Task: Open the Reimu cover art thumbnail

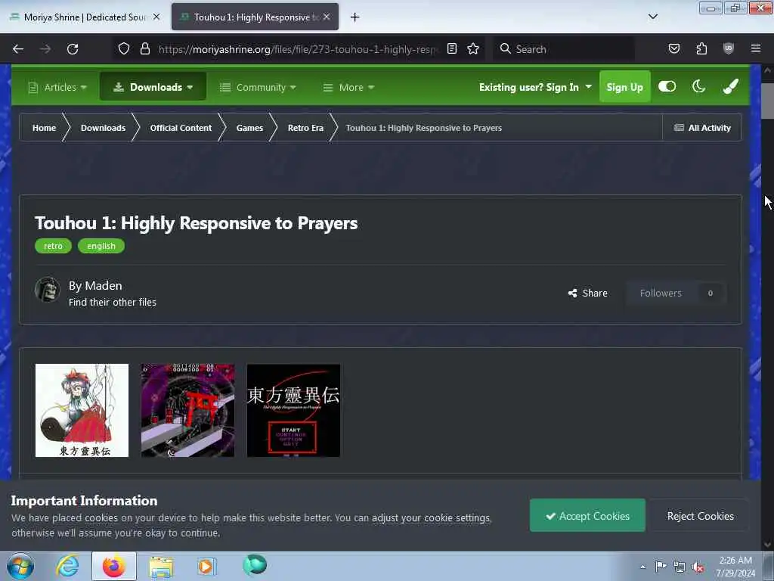Action: tap(82, 411)
